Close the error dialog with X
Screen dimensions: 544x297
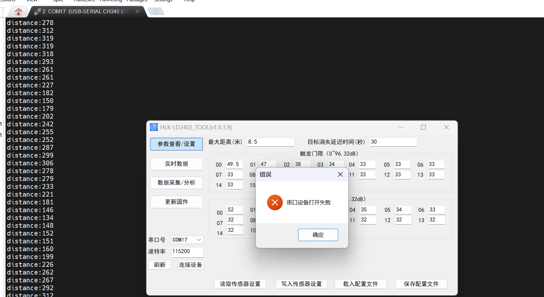tap(340, 174)
